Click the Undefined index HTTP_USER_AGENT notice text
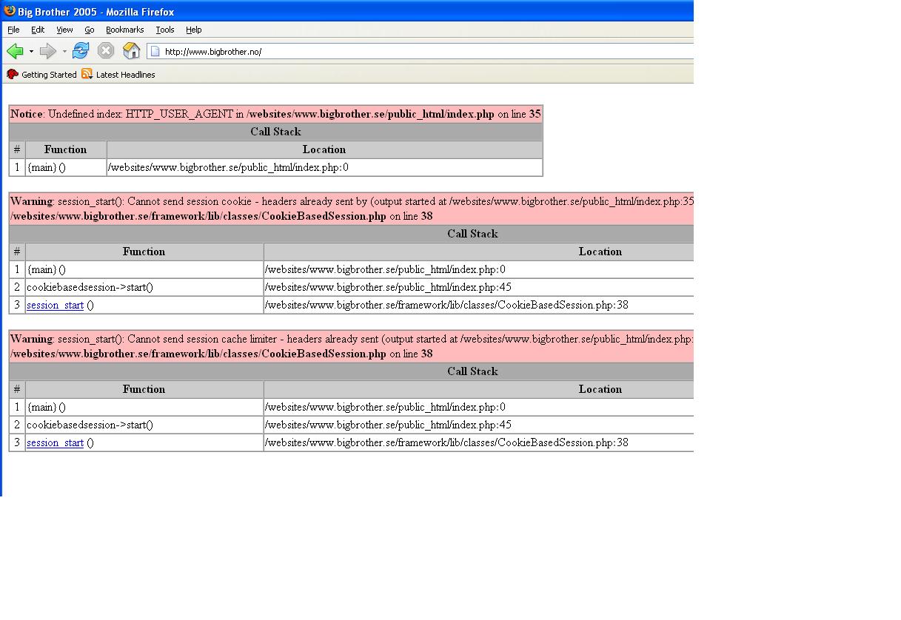 click(x=275, y=114)
